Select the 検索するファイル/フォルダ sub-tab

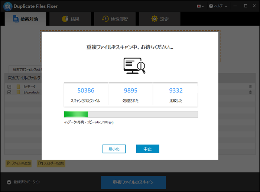click(x=25, y=69)
